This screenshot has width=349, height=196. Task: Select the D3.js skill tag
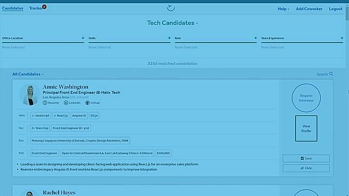(94, 116)
